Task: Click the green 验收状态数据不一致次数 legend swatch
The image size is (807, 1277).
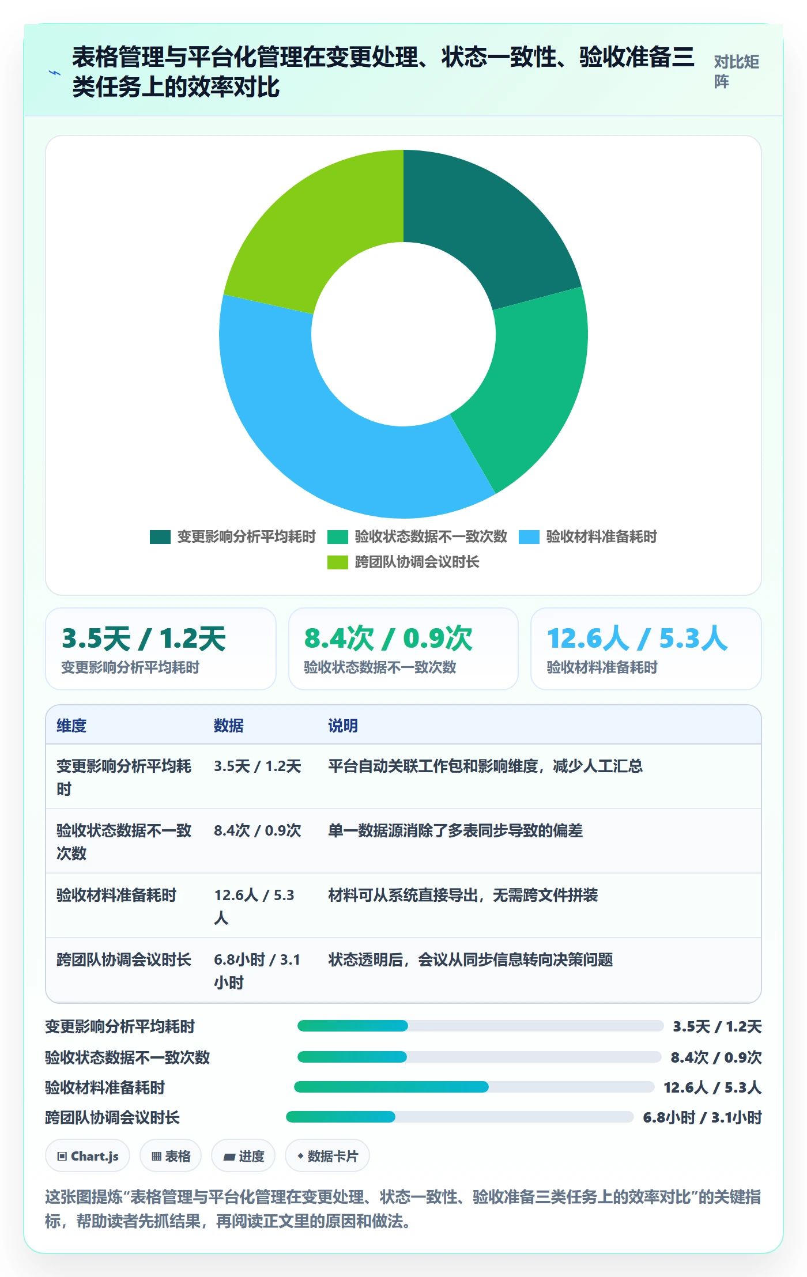Action: click(x=337, y=537)
